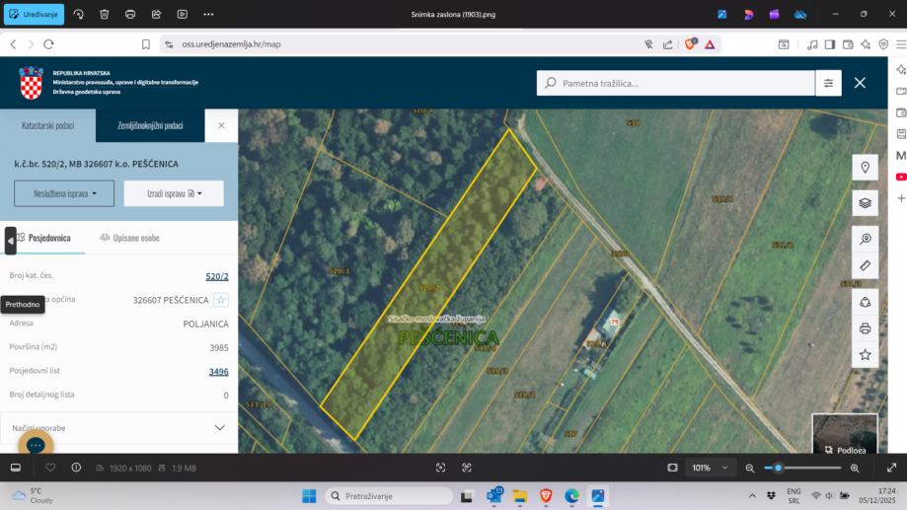
Task: Open Posjedovni list 3496 link
Action: [218, 372]
